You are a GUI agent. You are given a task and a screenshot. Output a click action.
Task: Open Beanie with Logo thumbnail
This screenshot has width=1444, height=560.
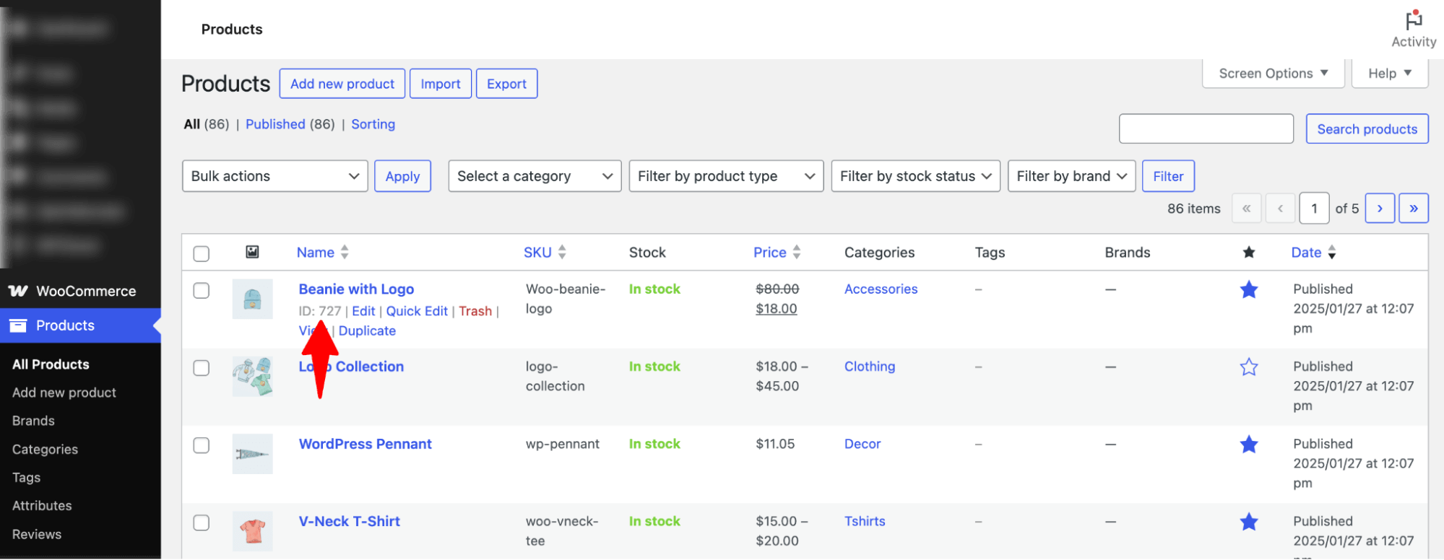[x=252, y=299]
